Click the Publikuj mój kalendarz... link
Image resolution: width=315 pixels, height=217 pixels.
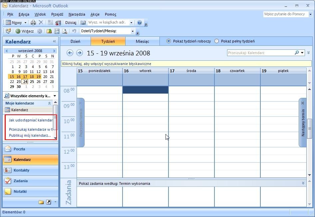[30, 135]
